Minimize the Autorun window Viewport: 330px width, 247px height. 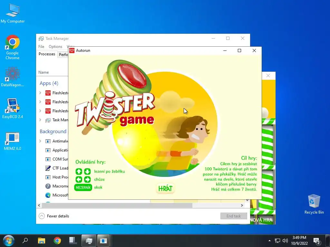pos(225,50)
